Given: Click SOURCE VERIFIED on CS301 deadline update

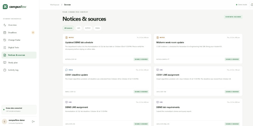Looking at the screenshot, I should pos(141,92).
